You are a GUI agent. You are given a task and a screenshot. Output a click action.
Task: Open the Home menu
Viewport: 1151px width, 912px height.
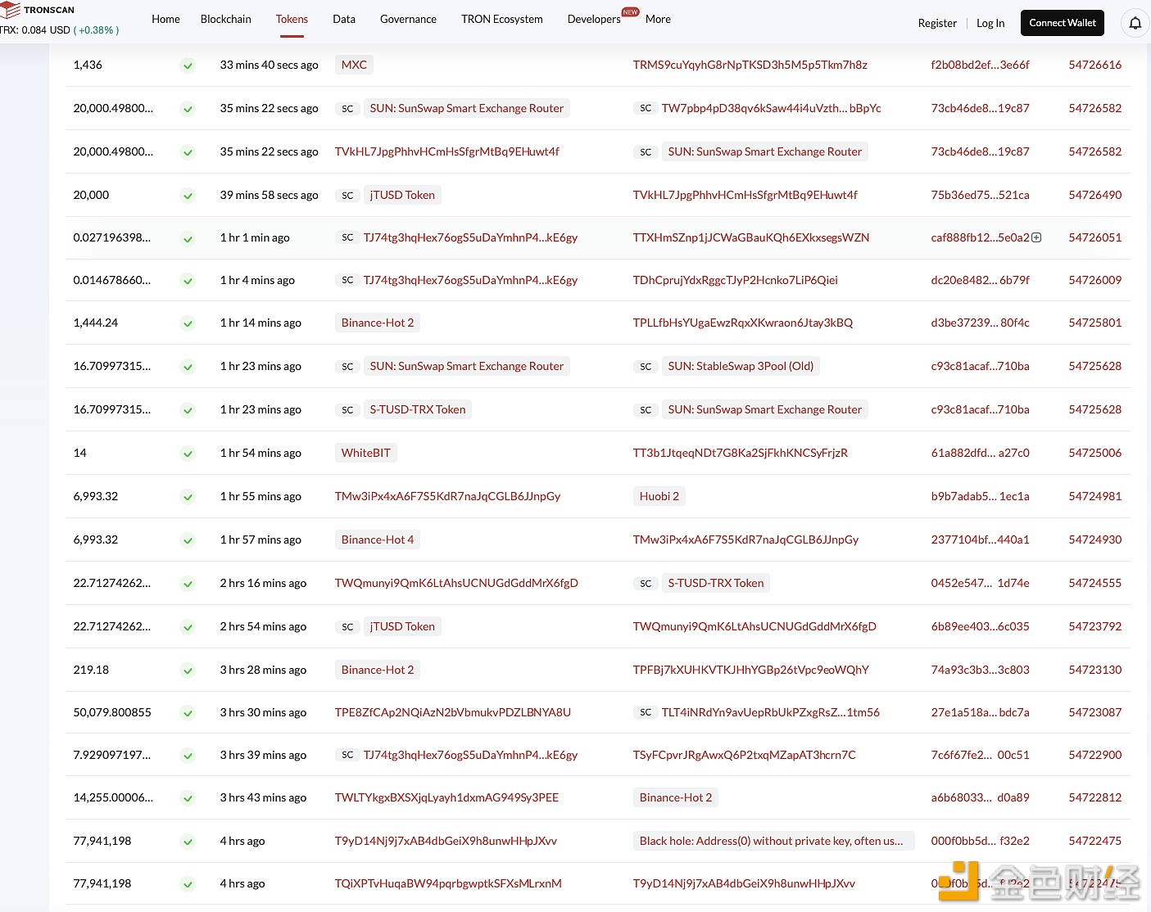(165, 19)
